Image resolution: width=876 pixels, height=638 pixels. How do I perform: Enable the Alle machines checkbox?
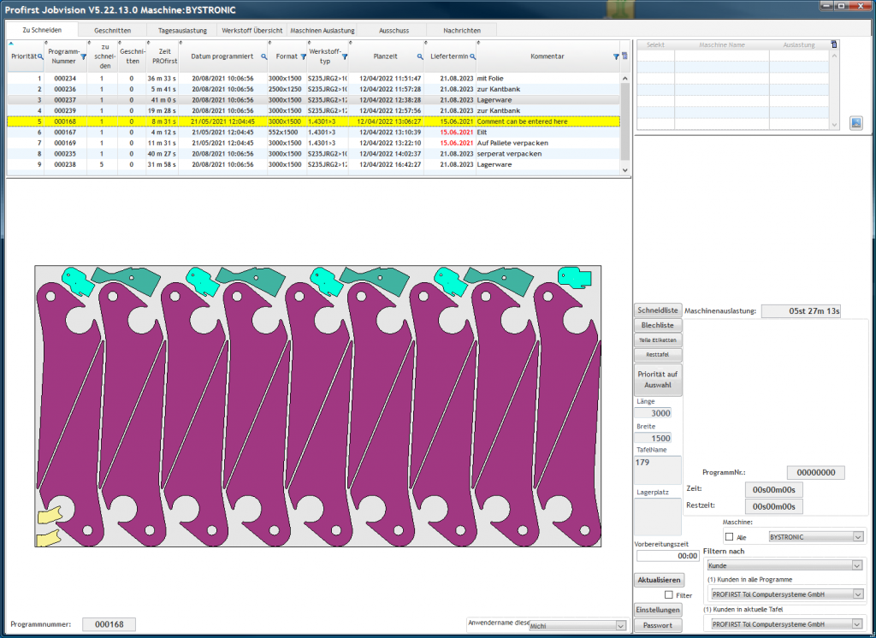pyautogui.click(x=730, y=537)
